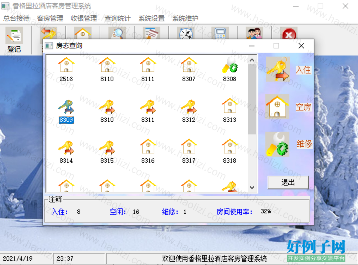This screenshot has height=265, width=358.
Task: Click the time 23:37 in status bar
Action: (65, 258)
